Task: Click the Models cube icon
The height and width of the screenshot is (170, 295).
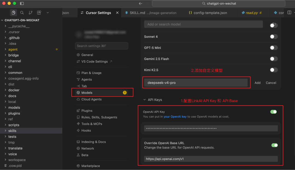Action: (x=78, y=93)
